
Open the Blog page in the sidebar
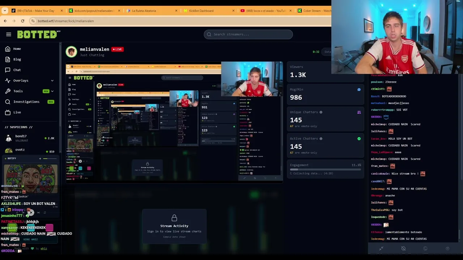[17, 59]
